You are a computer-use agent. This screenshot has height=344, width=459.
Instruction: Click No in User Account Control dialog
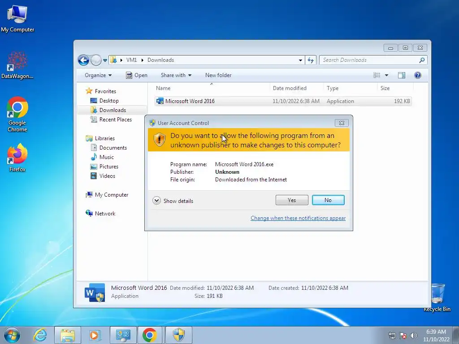pos(328,200)
